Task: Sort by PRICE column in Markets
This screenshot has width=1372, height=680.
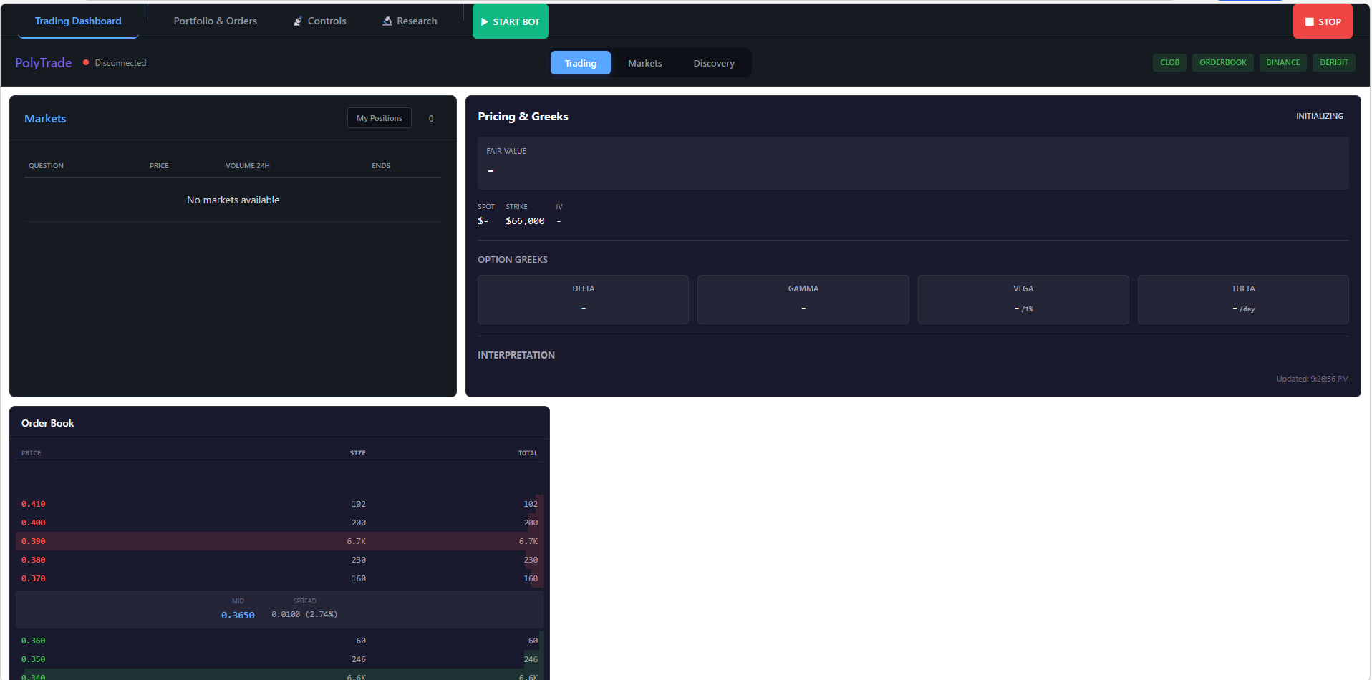Action: [159, 166]
